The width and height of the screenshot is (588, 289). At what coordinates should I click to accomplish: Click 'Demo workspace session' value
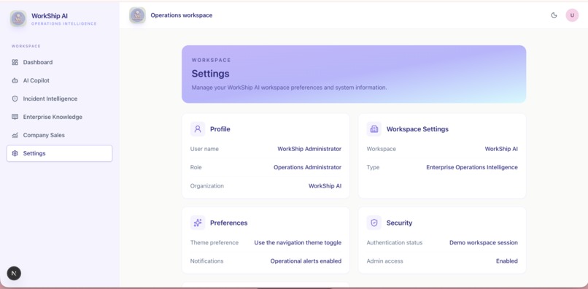pos(484,243)
